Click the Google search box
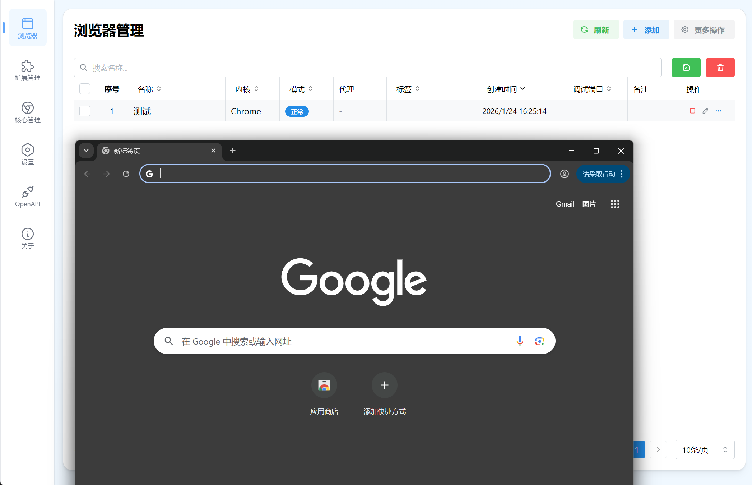Screen dimensions: 752x485 (x=354, y=341)
